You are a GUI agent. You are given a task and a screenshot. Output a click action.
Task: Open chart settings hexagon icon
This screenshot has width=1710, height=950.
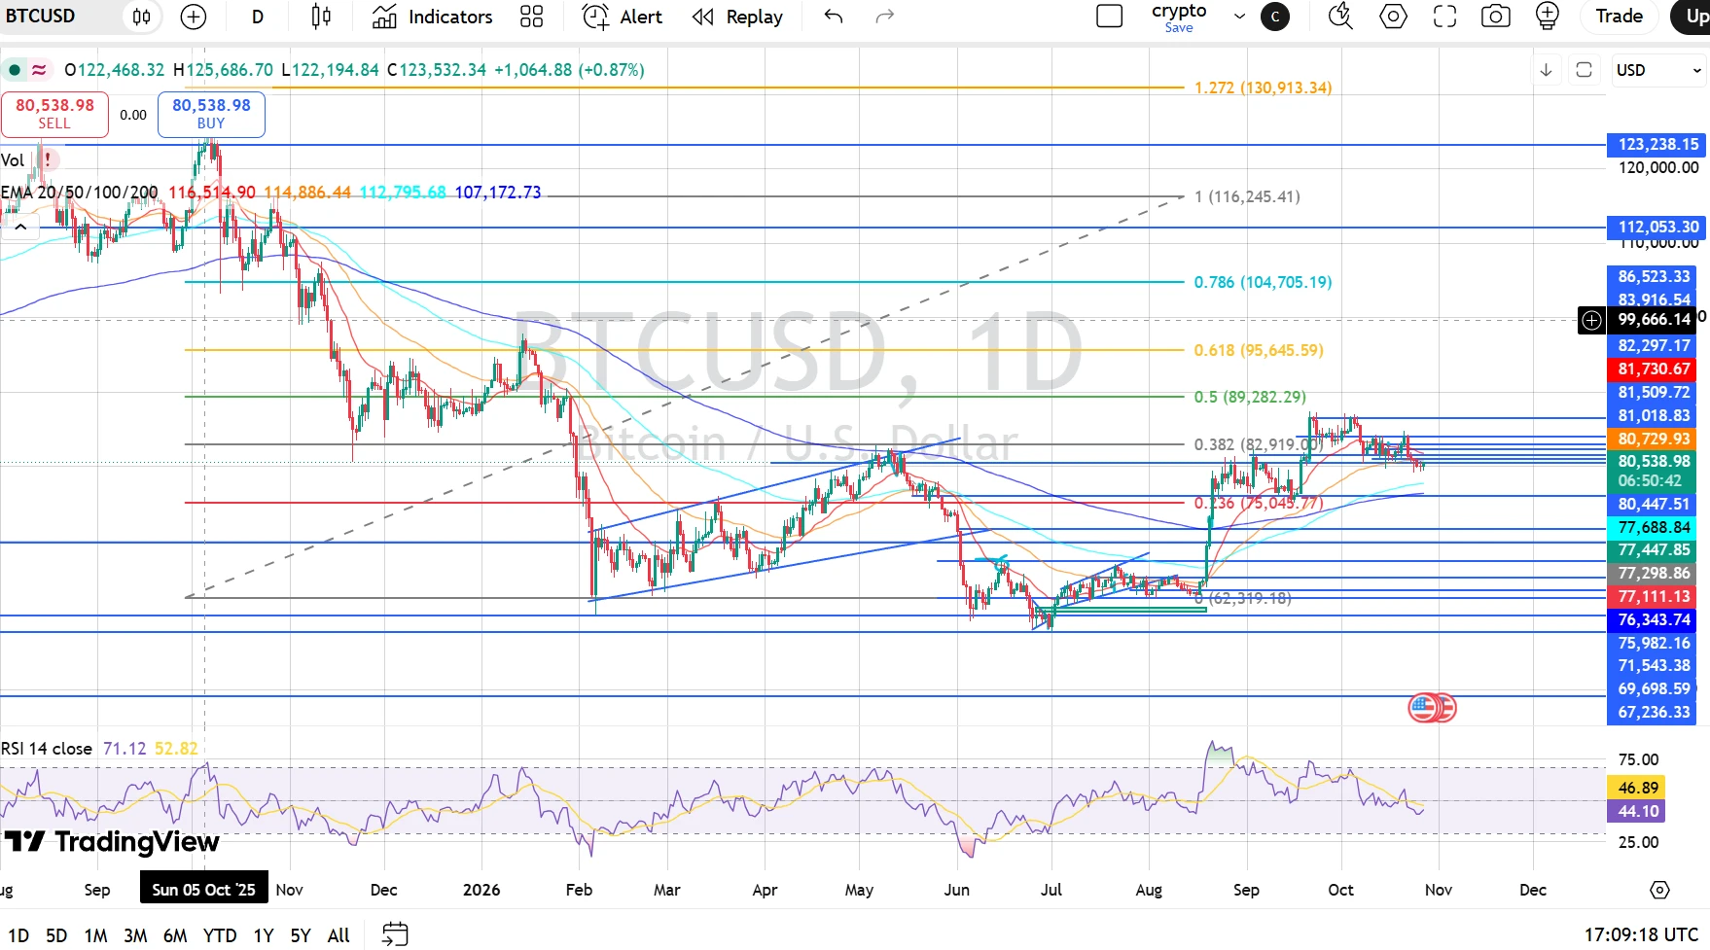click(1393, 17)
